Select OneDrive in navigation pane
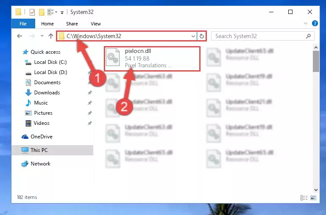Image resolution: width=326 pixels, height=215 pixels. tap(42, 137)
